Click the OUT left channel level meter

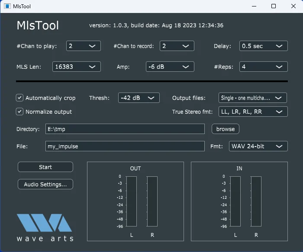[x=132, y=201]
